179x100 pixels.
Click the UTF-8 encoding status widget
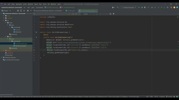pyautogui.click(x=156, y=97)
